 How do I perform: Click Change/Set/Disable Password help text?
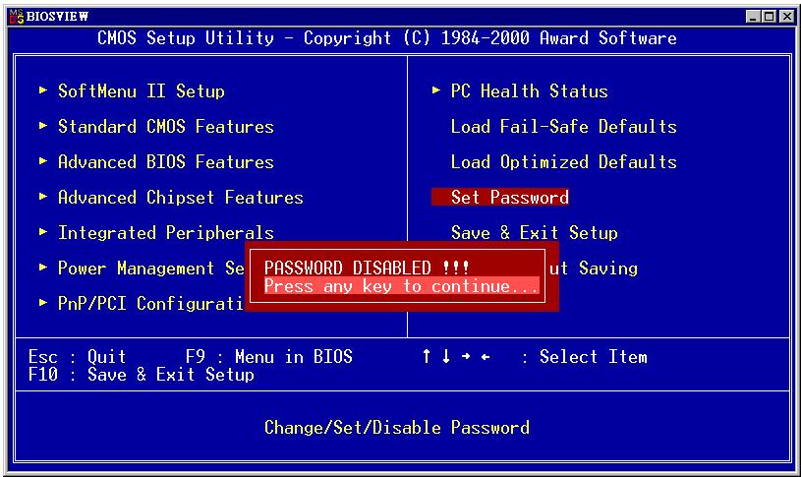pyautogui.click(x=397, y=428)
